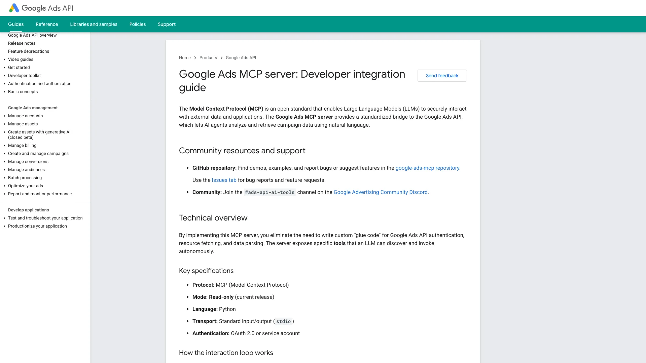Expand the Basic concepts arrow
The width and height of the screenshot is (646, 363).
(x=4, y=92)
